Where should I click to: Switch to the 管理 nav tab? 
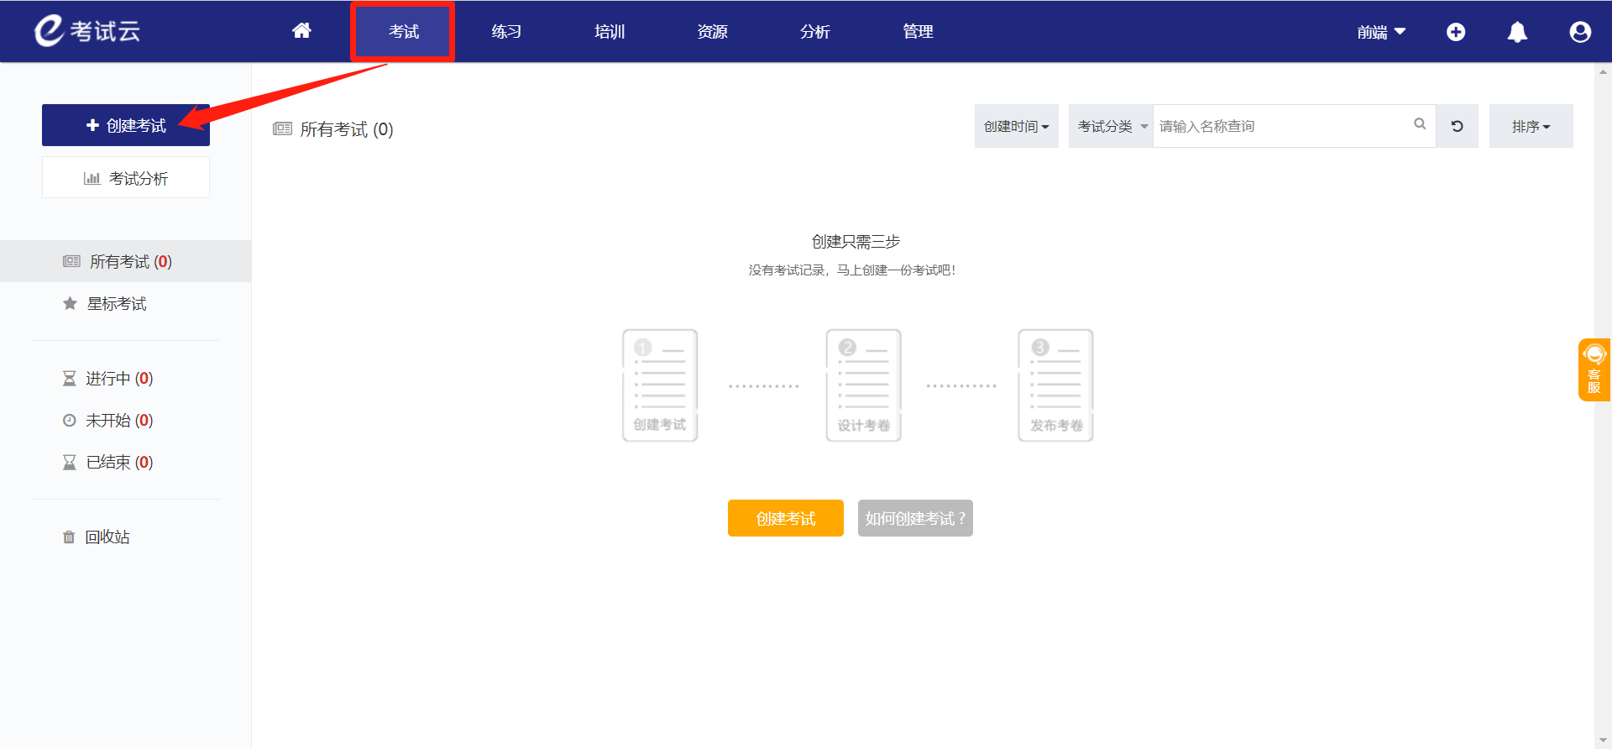coord(918,32)
